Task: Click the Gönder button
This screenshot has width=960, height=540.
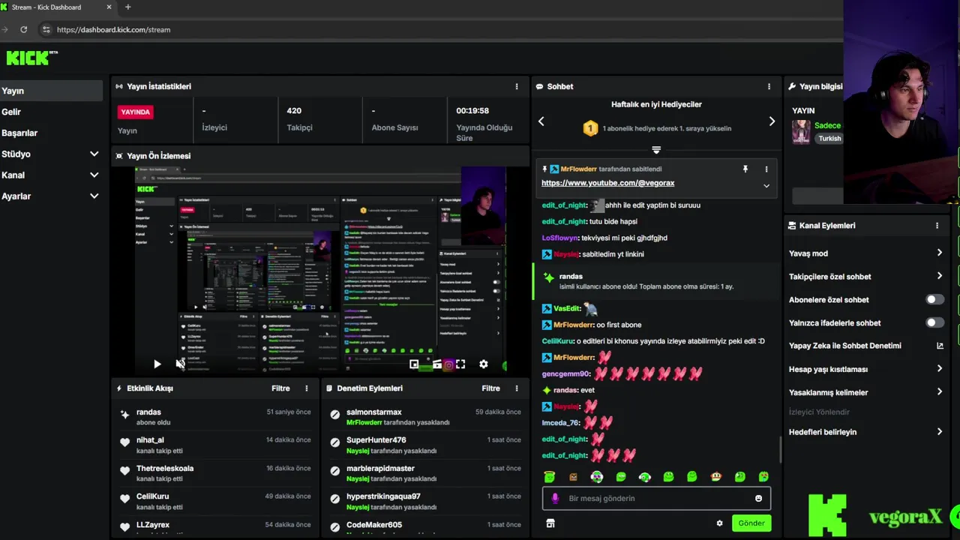Action: point(751,523)
